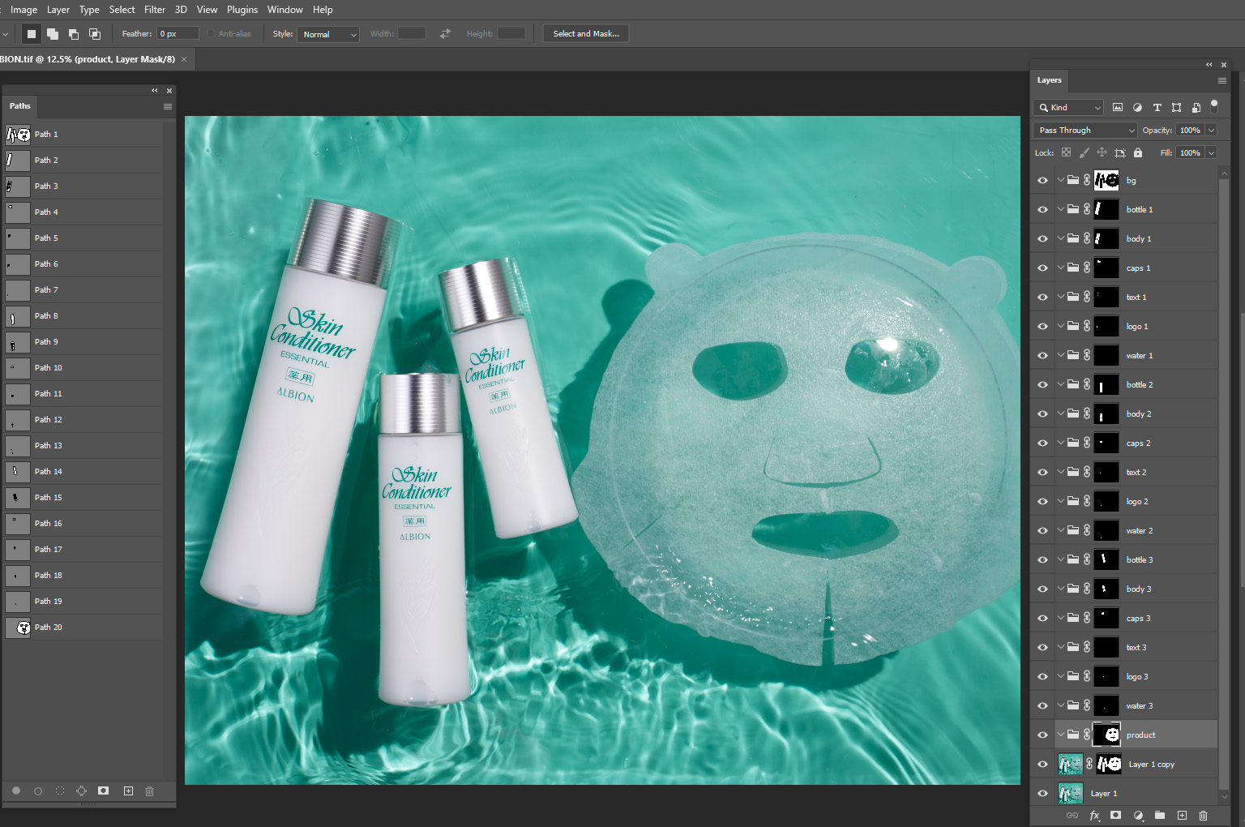Filter layers by type with the Text icon
The image size is (1245, 827).
pos(1157,106)
